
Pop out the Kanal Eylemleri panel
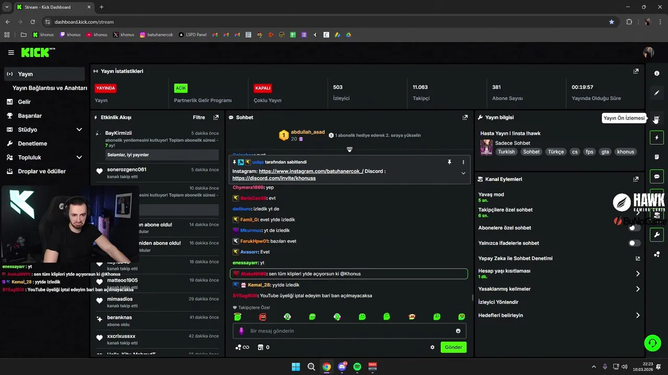coord(636,179)
